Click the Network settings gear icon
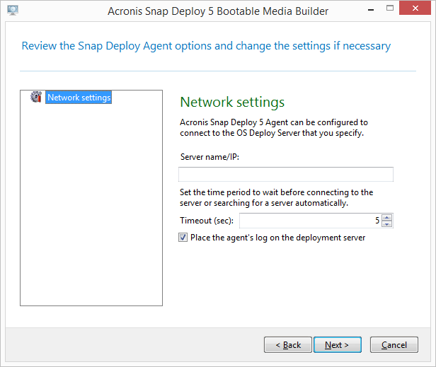 pos(36,97)
